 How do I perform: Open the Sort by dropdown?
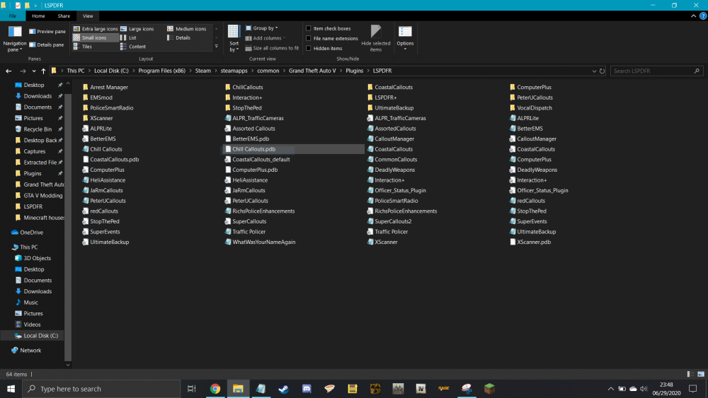(234, 39)
